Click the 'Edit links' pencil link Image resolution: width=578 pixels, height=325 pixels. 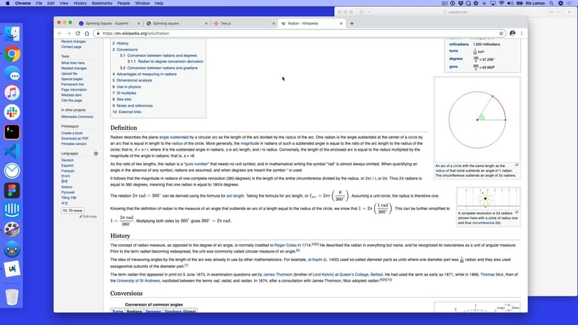[89, 217]
